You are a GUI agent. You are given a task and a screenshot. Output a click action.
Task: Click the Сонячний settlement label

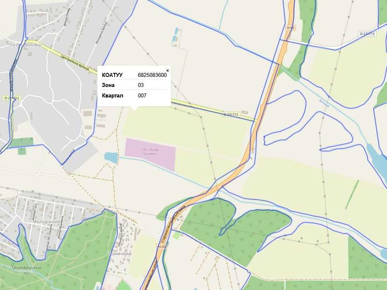120,254
